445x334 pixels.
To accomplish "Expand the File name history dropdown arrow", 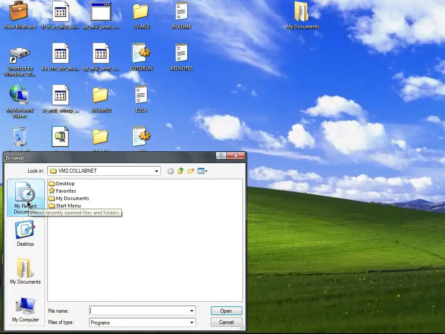I will coord(192,311).
